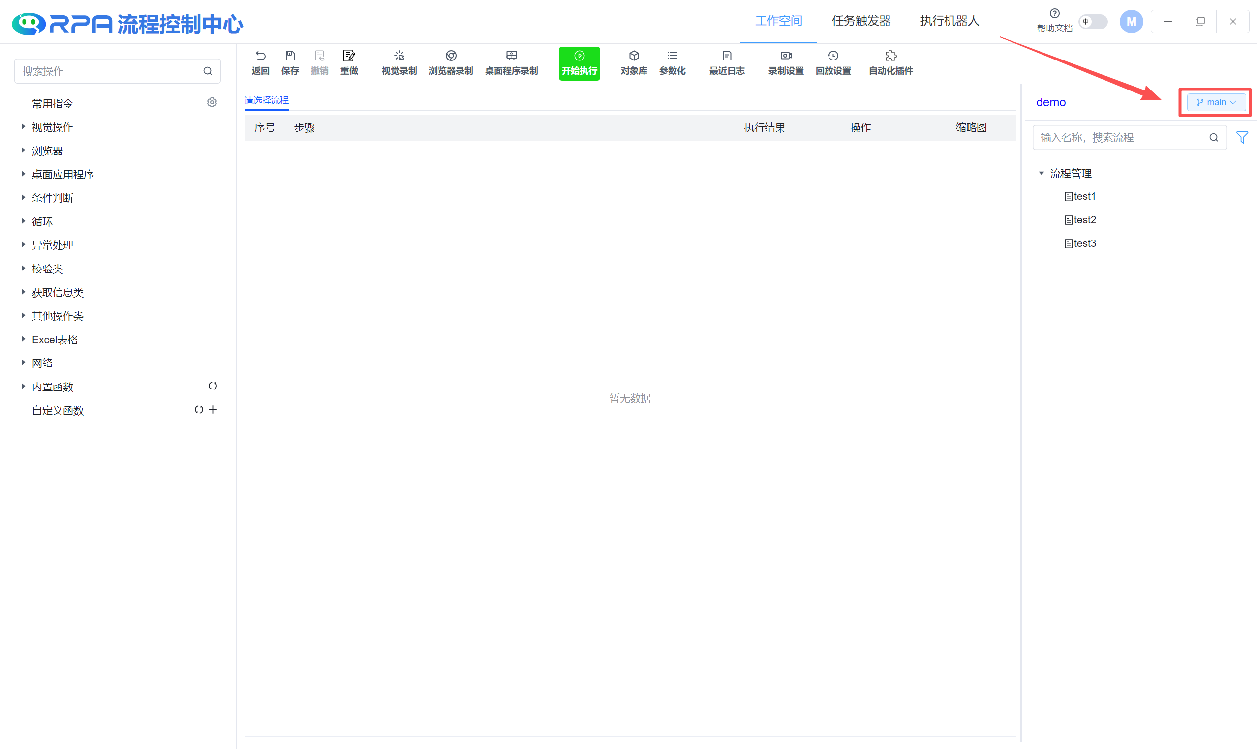Click the green 开始执行 button
The height and width of the screenshot is (749, 1257).
(579, 63)
